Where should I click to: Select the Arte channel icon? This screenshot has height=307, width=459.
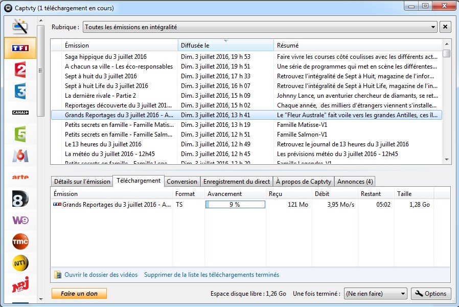coord(20,177)
